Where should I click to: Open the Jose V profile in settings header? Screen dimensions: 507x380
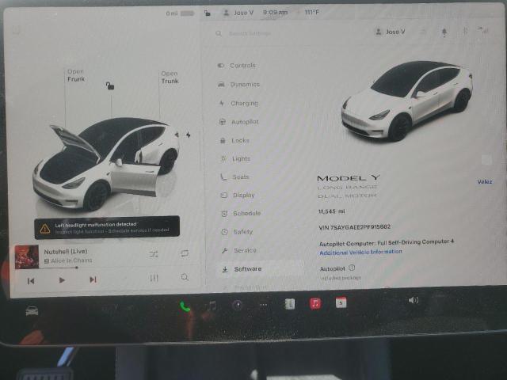click(390, 32)
